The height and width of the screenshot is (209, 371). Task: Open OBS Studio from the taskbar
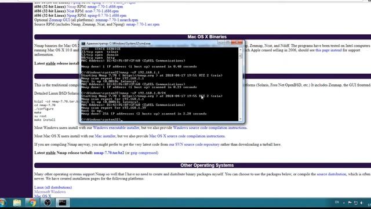(x=48, y=203)
